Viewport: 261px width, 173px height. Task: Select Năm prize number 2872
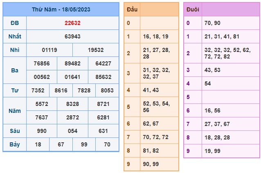(72, 117)
